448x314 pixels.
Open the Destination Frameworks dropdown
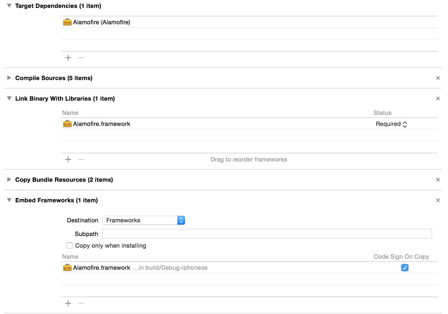point(144,220)
